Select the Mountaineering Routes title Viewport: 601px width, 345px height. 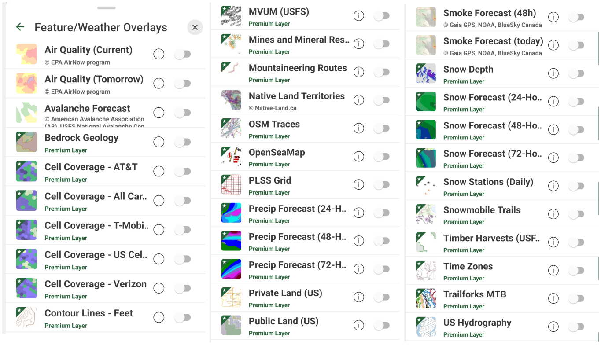click(x=298, y=68)
